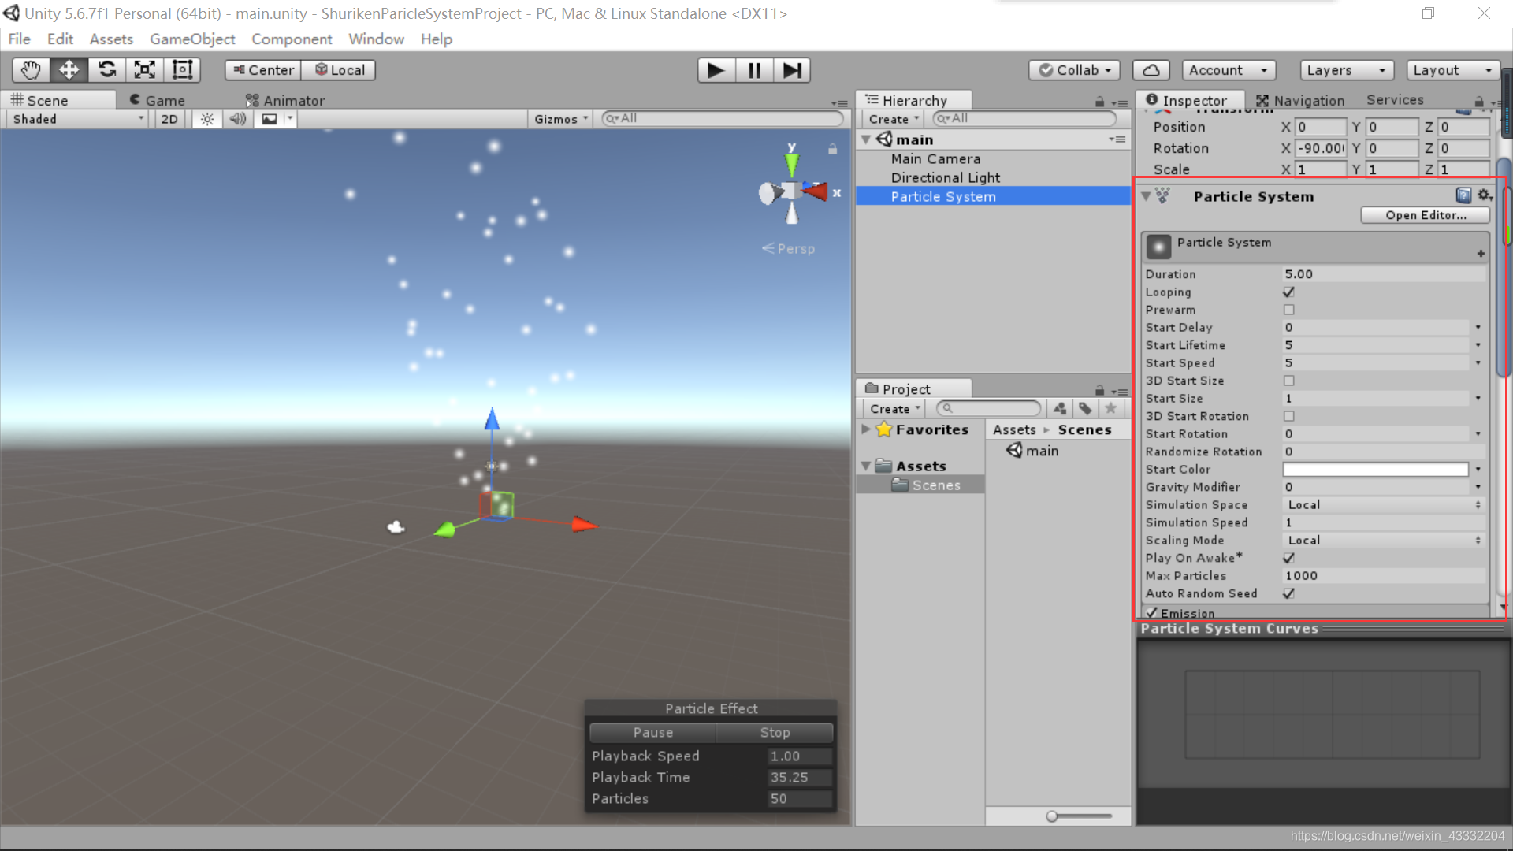Select the Rotate tool

tap(107, 70)
